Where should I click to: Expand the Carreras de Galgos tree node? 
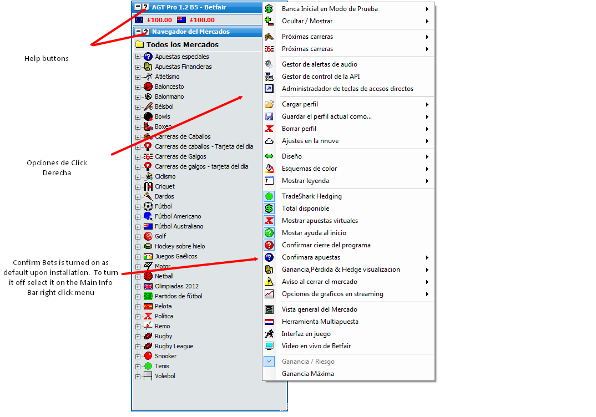click(x=138, y=156)
